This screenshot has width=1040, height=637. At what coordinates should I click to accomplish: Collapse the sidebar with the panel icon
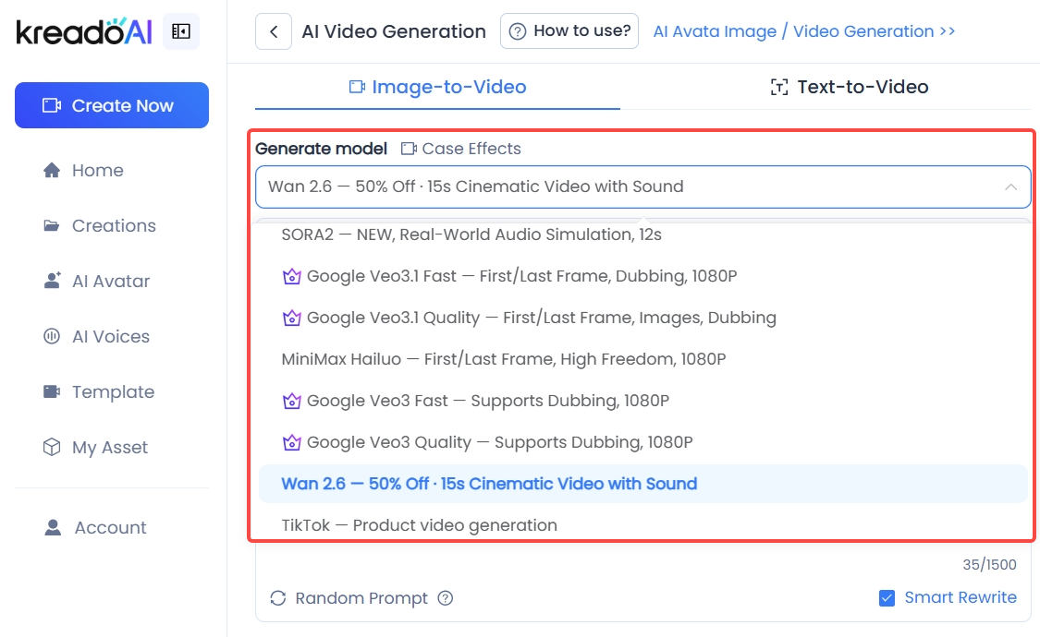181,31
